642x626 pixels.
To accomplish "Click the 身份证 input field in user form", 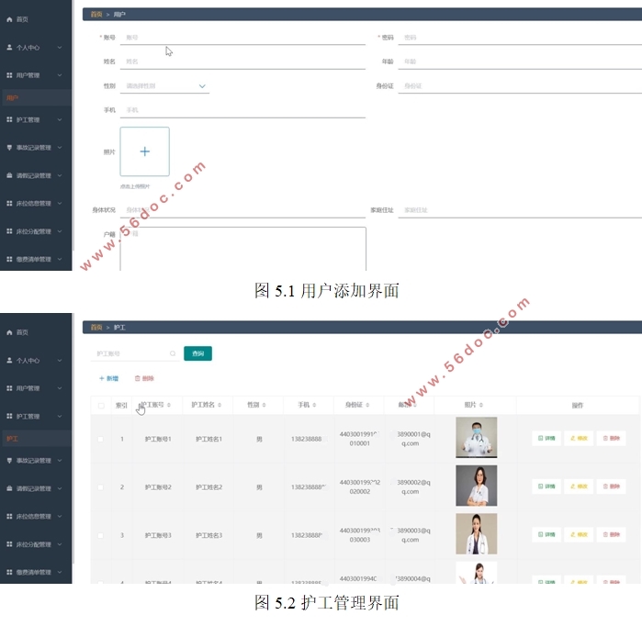I will pos(505,85).
